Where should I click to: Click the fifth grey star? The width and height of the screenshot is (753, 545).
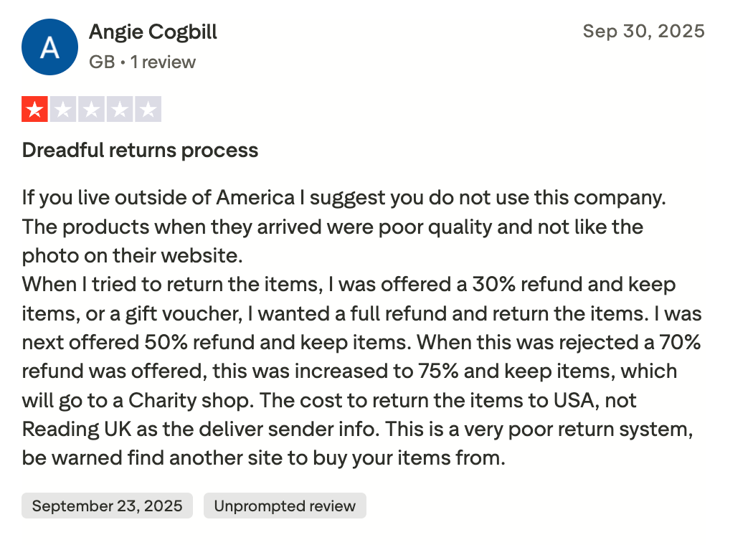tap(148, 110)
